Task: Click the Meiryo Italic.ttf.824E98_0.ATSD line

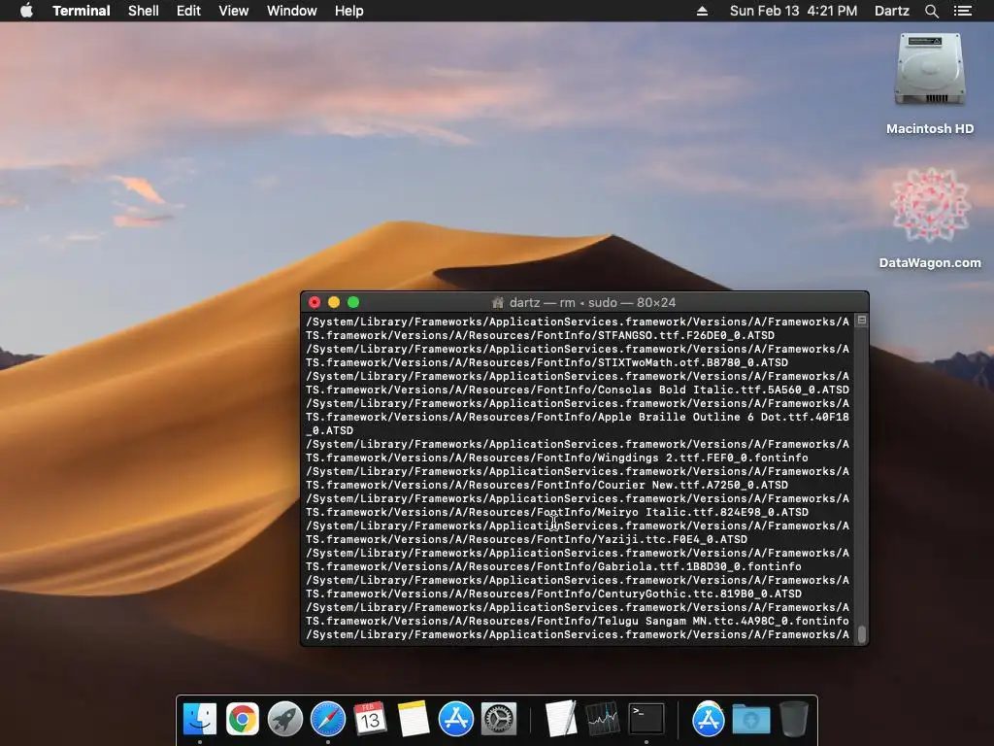Action: pyautogui.click(x=556, y=512)
